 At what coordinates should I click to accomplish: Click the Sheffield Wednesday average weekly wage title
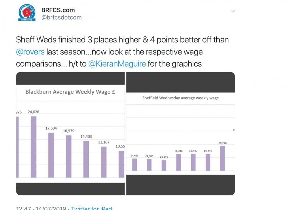click(181, 98)
